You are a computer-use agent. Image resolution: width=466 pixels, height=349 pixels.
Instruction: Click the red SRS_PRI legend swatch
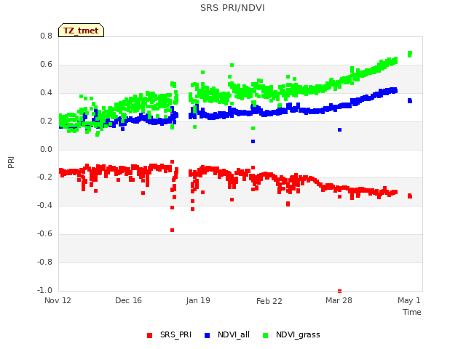[x=149, y=335]
